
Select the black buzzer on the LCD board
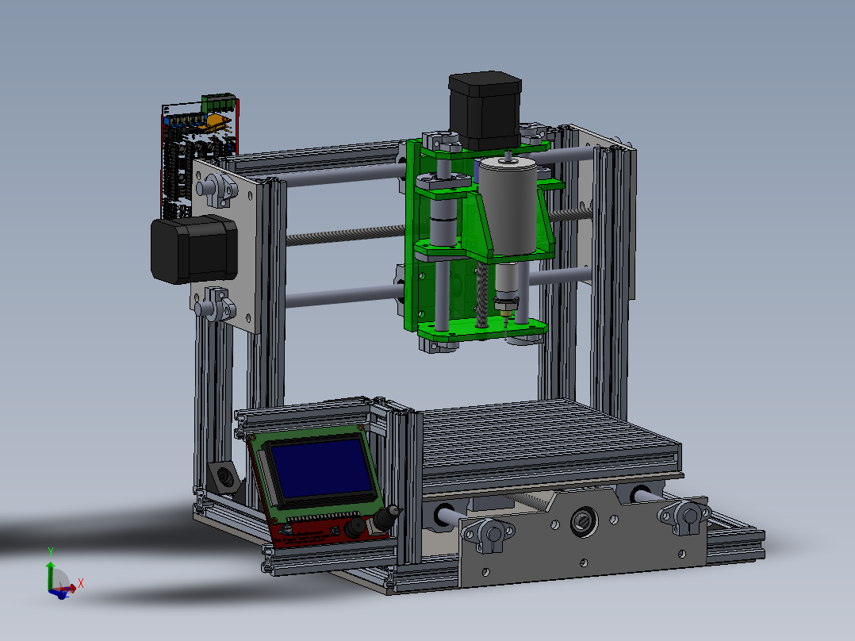(355, 528)
